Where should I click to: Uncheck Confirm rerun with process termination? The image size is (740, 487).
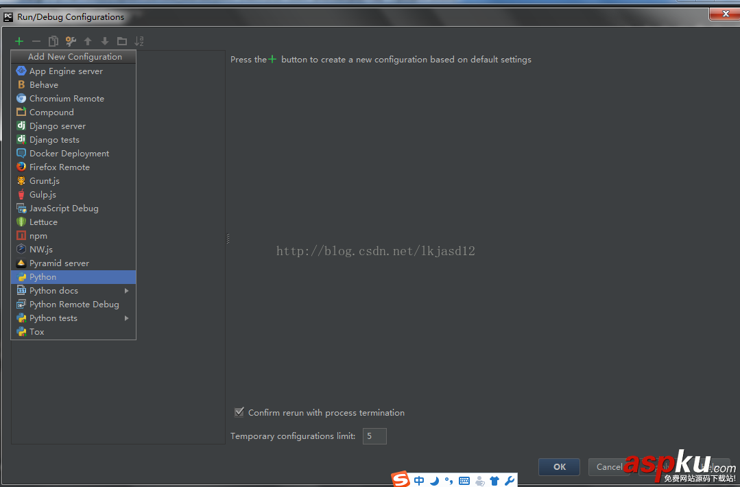point(239,412)
